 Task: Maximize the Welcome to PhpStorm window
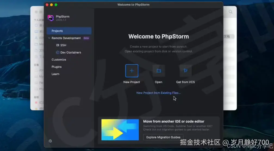56,5
